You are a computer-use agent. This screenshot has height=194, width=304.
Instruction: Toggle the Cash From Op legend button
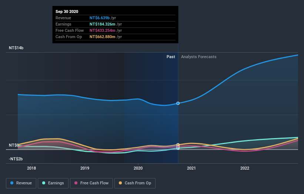[135, 183]
